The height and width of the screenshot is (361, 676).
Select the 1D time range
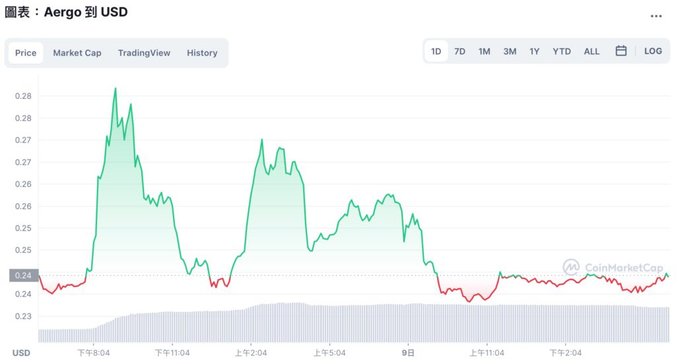point(436,51)
